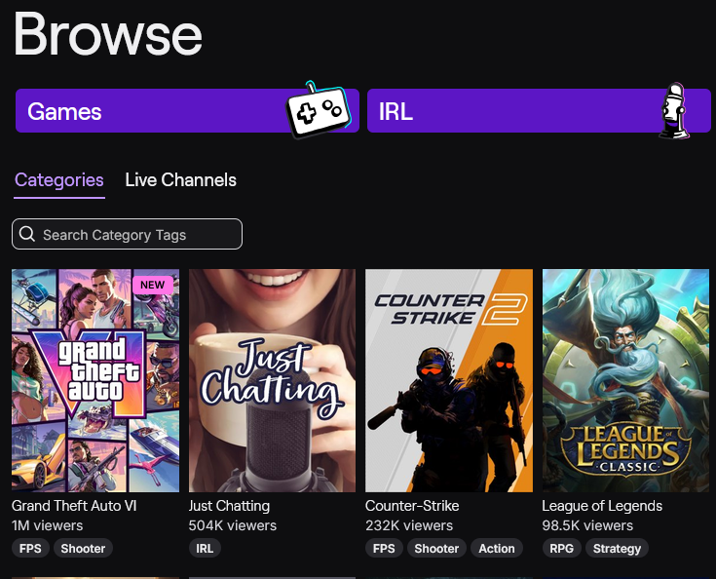The height and width of the screenshot is (579, 716).
Task: Open the Games browse banner
Action: tap(187, 110)
